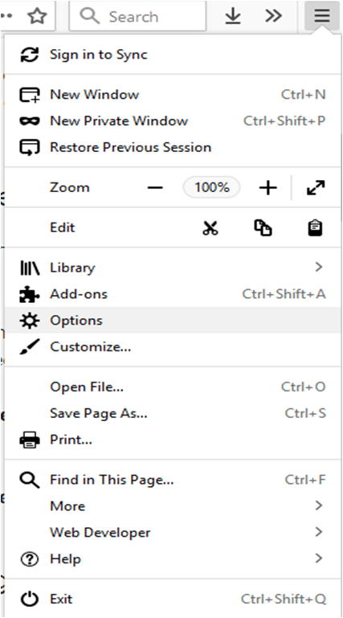Screen dimensions: 343x618
Task: Bookmark this page with star icon
Action: click(37, 16)
